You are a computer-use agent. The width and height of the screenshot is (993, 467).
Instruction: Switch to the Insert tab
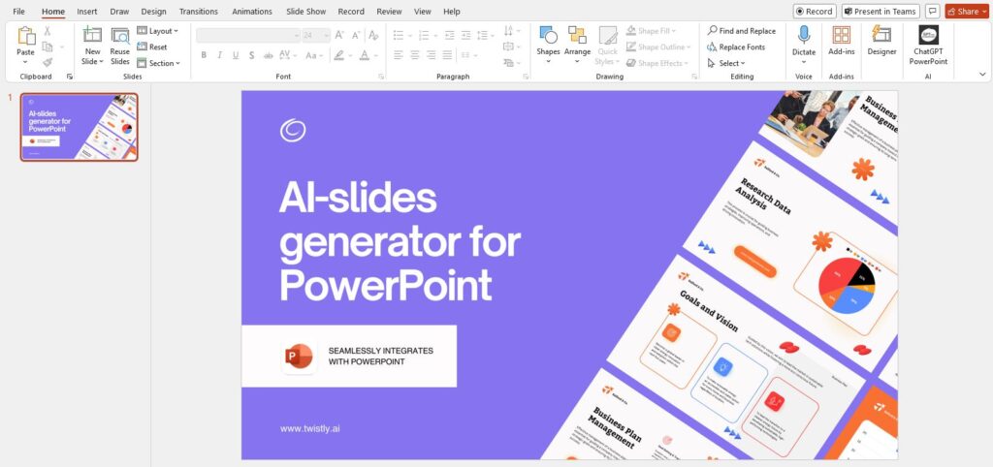click(x=86, y=12)
